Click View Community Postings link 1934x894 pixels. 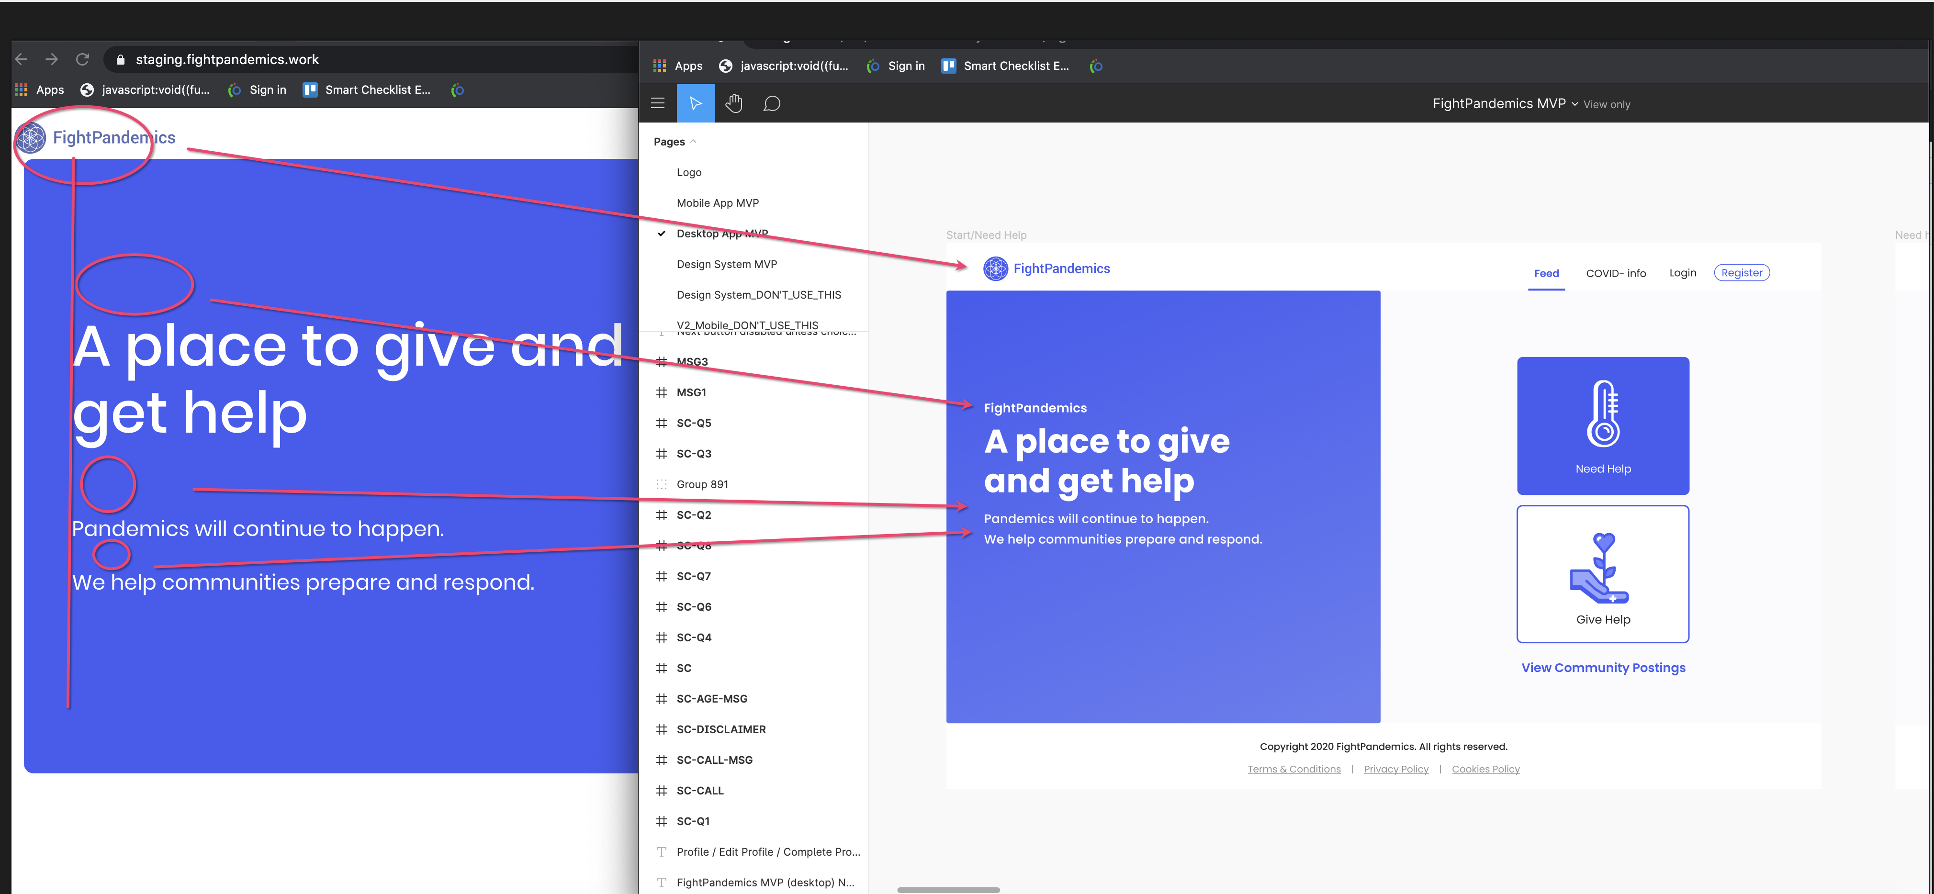coord(1603,667)
